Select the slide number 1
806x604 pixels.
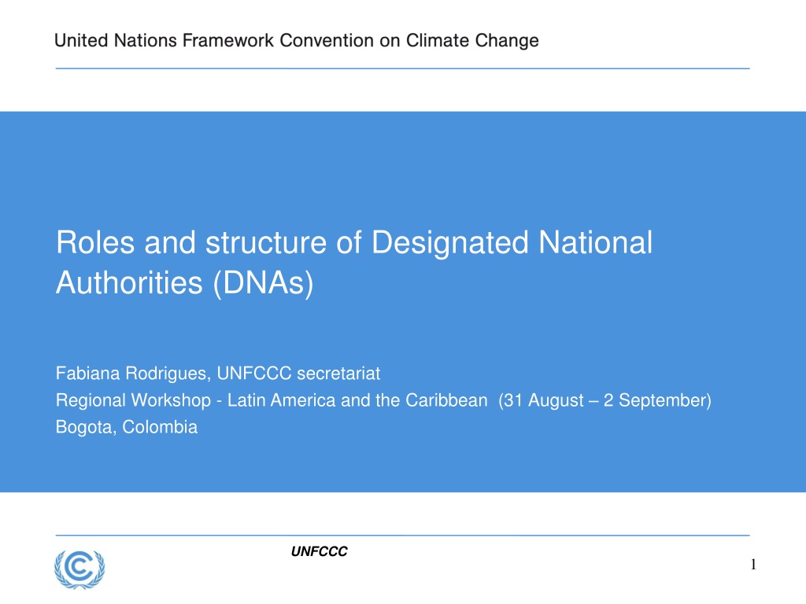tap(753, 565)
